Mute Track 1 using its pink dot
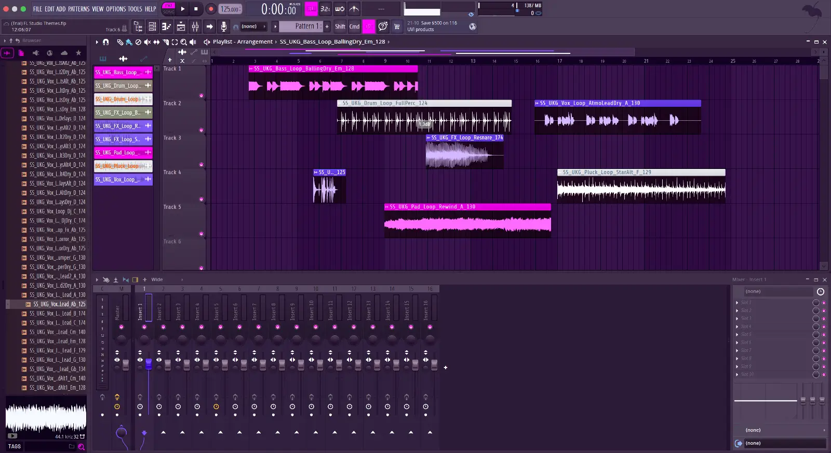 tap(201, 96)
